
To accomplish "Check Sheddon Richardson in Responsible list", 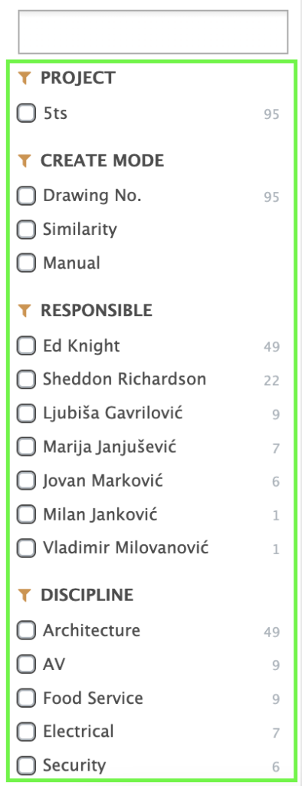I will [x=26, y=379].
